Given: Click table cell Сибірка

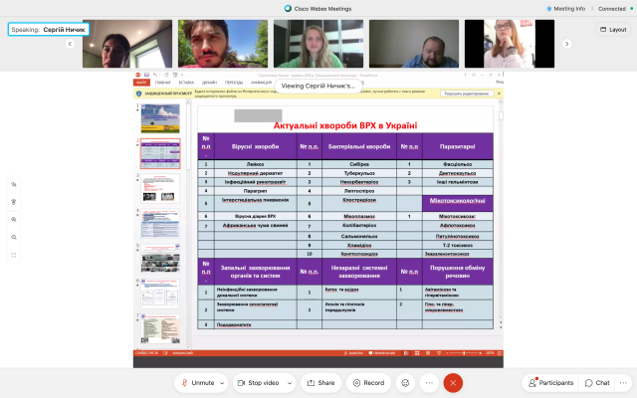Looking at the screenshot, I should 359,164.
